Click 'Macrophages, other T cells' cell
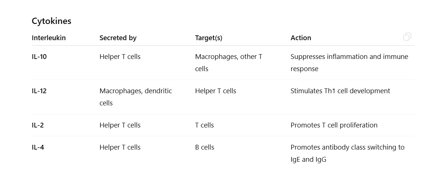 (x=228, y=62)
